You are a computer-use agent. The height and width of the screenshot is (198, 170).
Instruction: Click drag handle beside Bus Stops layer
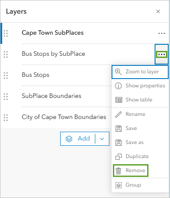(6, 76)
